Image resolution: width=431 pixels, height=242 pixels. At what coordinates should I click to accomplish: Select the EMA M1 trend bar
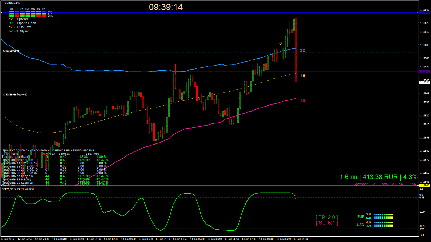point(44,16)
